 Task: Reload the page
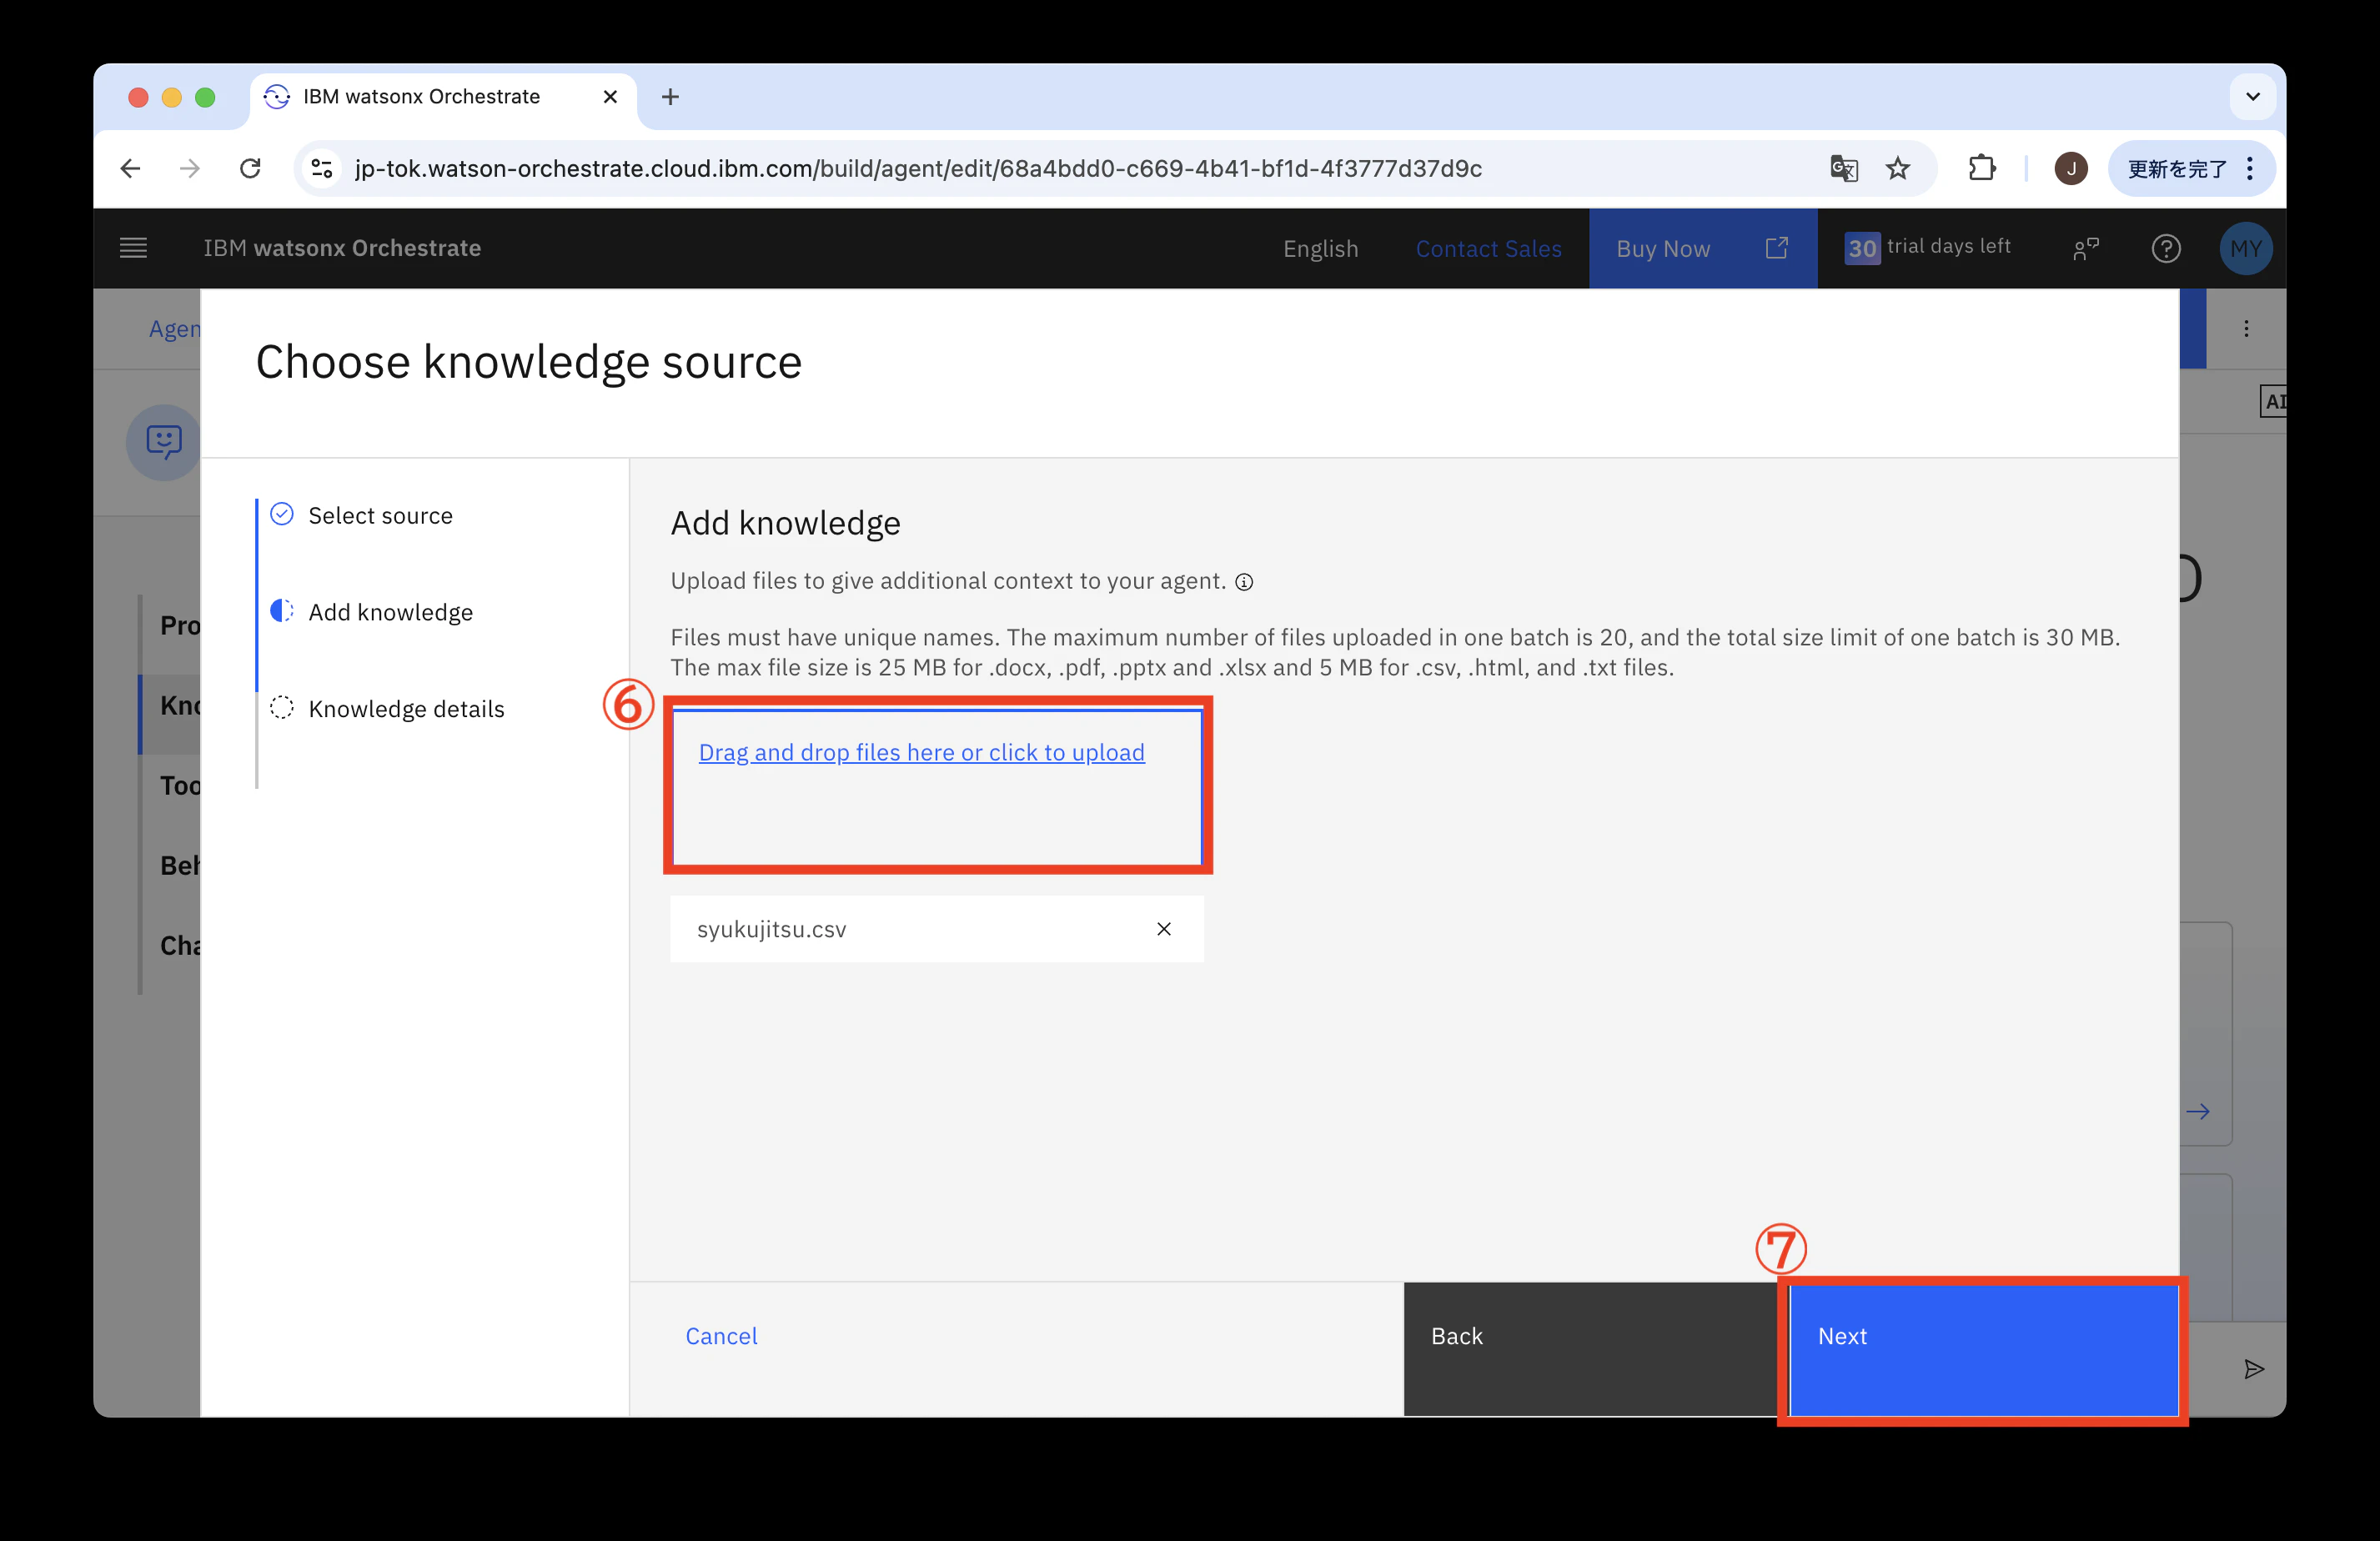250,168
